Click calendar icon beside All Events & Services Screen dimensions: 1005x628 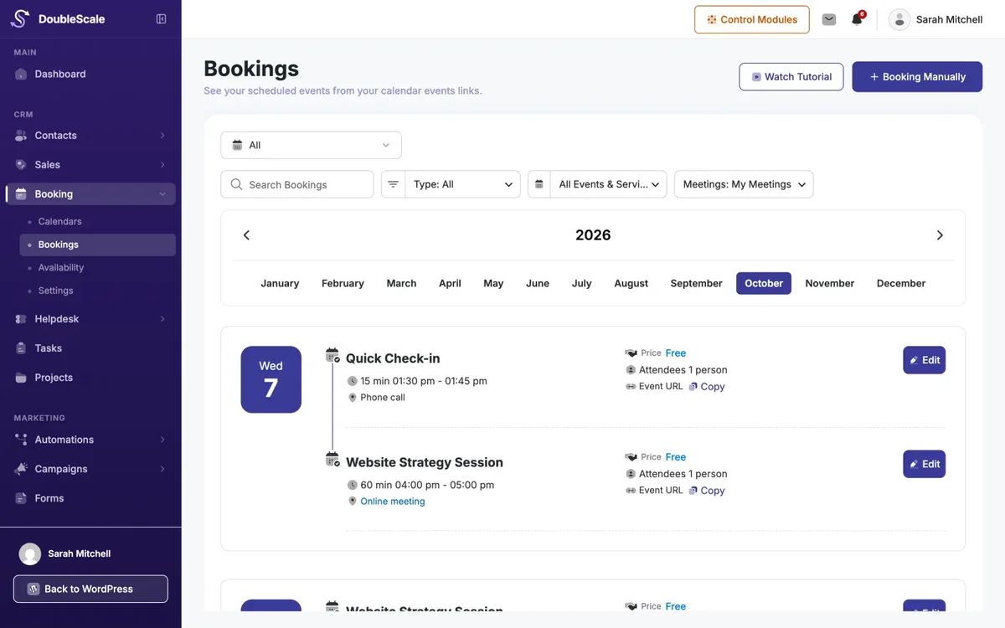539,184
